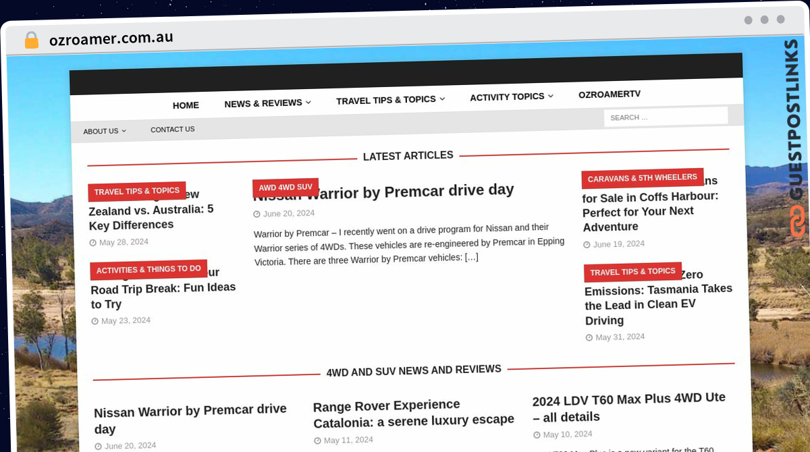Click the 4WD AND SUV NEWS AND REVIEWS heading
The width and height of the screenshot is (810, 452).
[x=414, y=370]
